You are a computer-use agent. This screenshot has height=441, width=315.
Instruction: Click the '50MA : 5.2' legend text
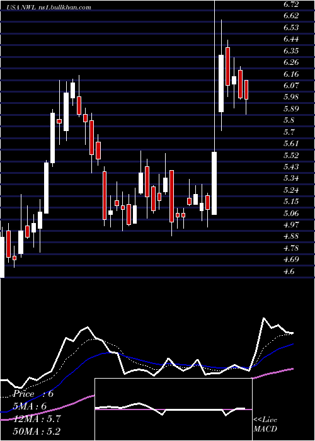(37, 432)
